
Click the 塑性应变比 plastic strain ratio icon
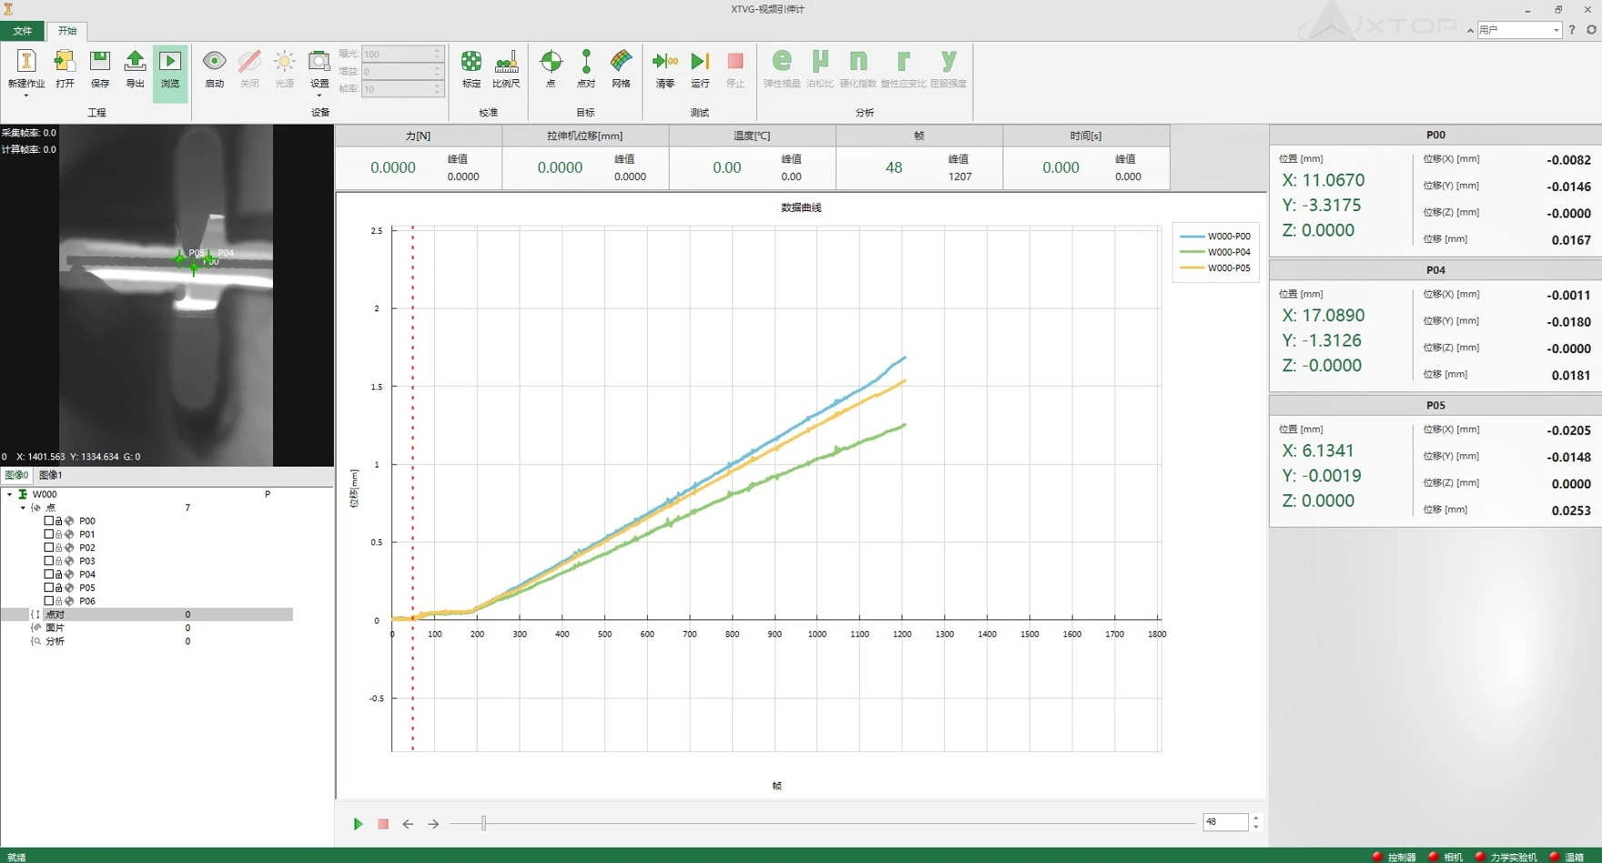[903, 61]
